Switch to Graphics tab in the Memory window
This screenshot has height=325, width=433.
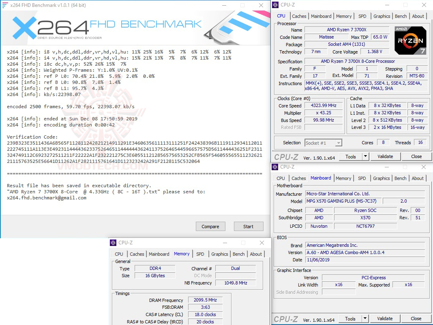click(x=219, y=254)
